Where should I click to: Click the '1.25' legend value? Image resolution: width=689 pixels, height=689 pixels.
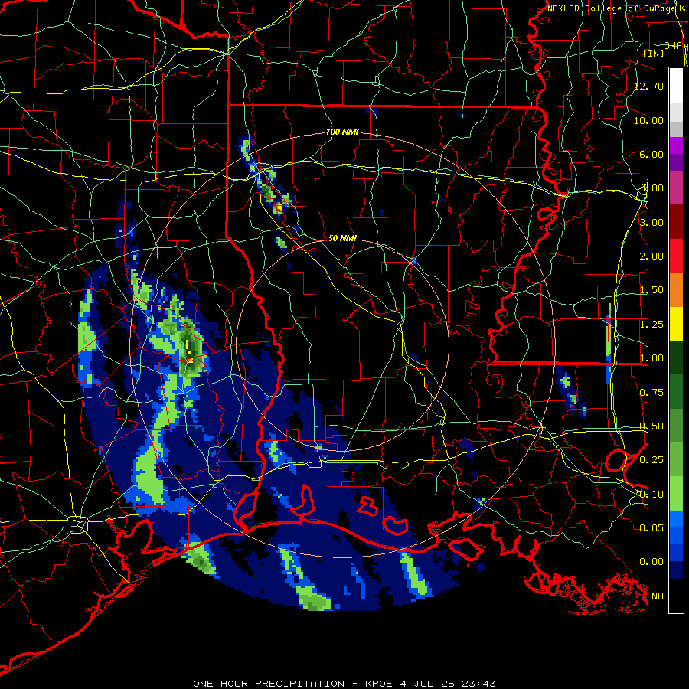tap(651, 324)
